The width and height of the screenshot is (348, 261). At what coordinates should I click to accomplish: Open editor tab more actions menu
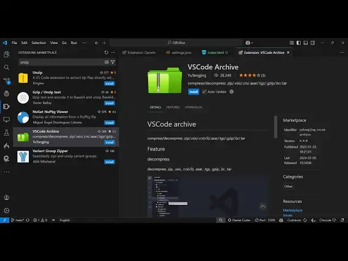(342, 53)
